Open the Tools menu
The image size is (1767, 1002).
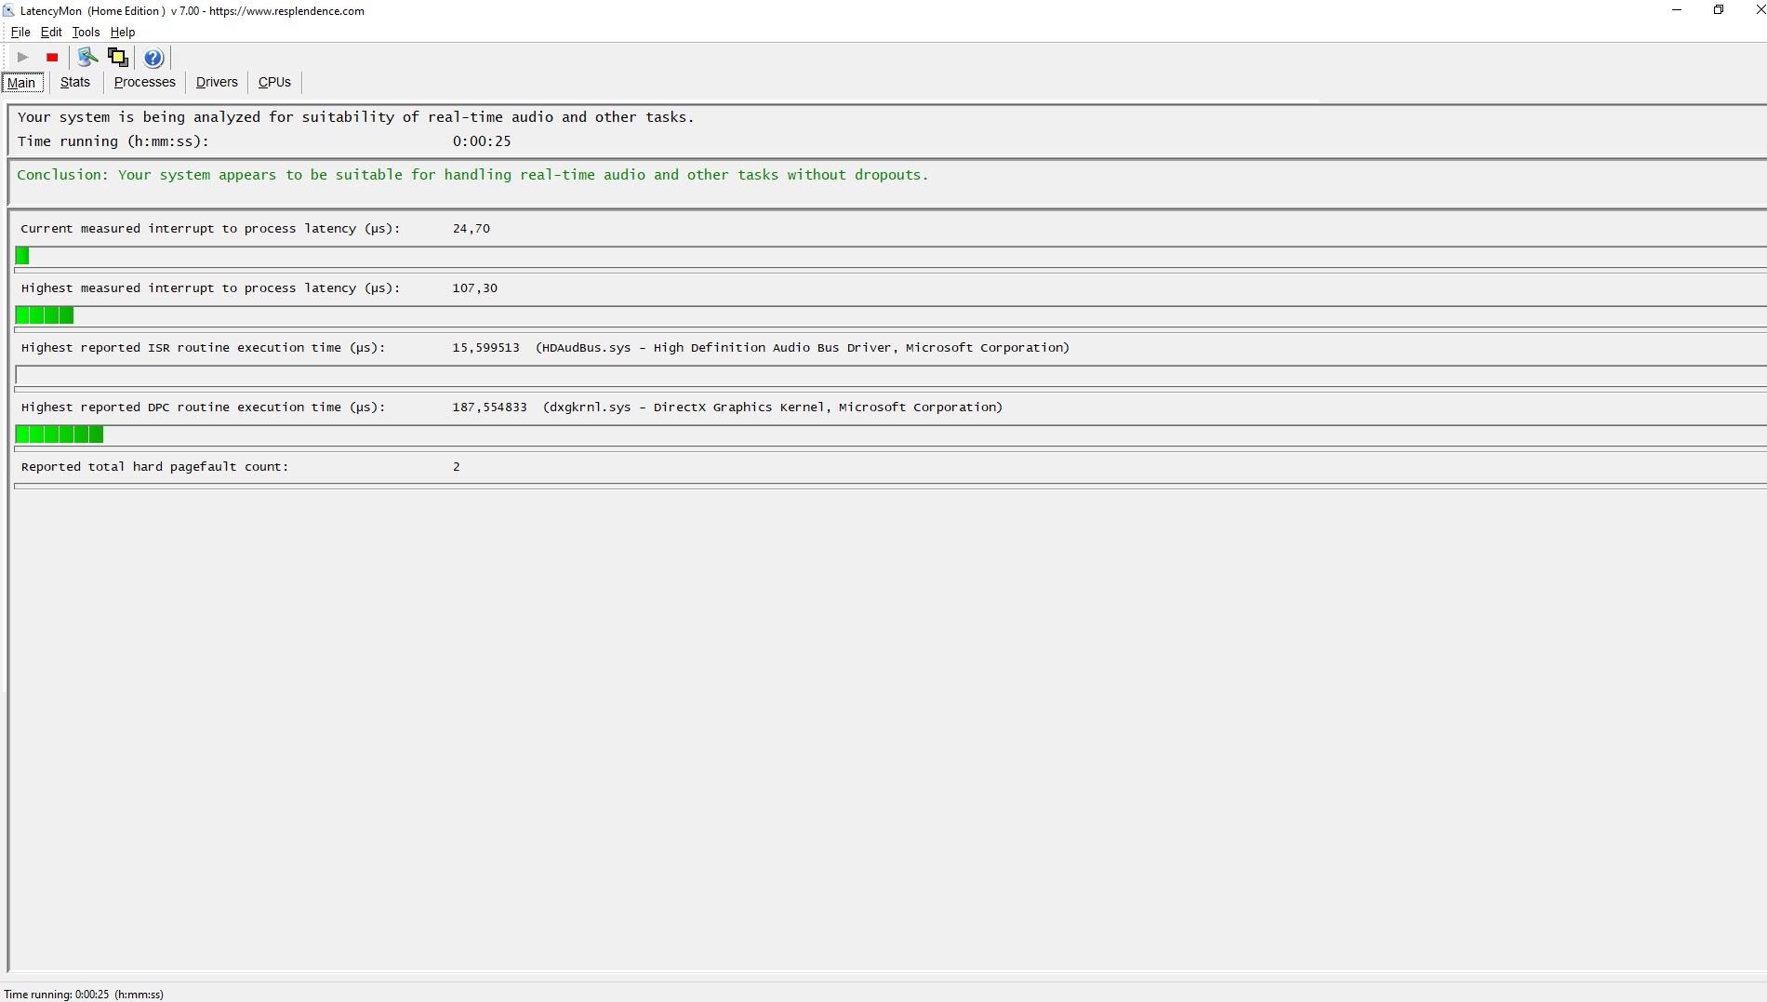pos(86,33)
